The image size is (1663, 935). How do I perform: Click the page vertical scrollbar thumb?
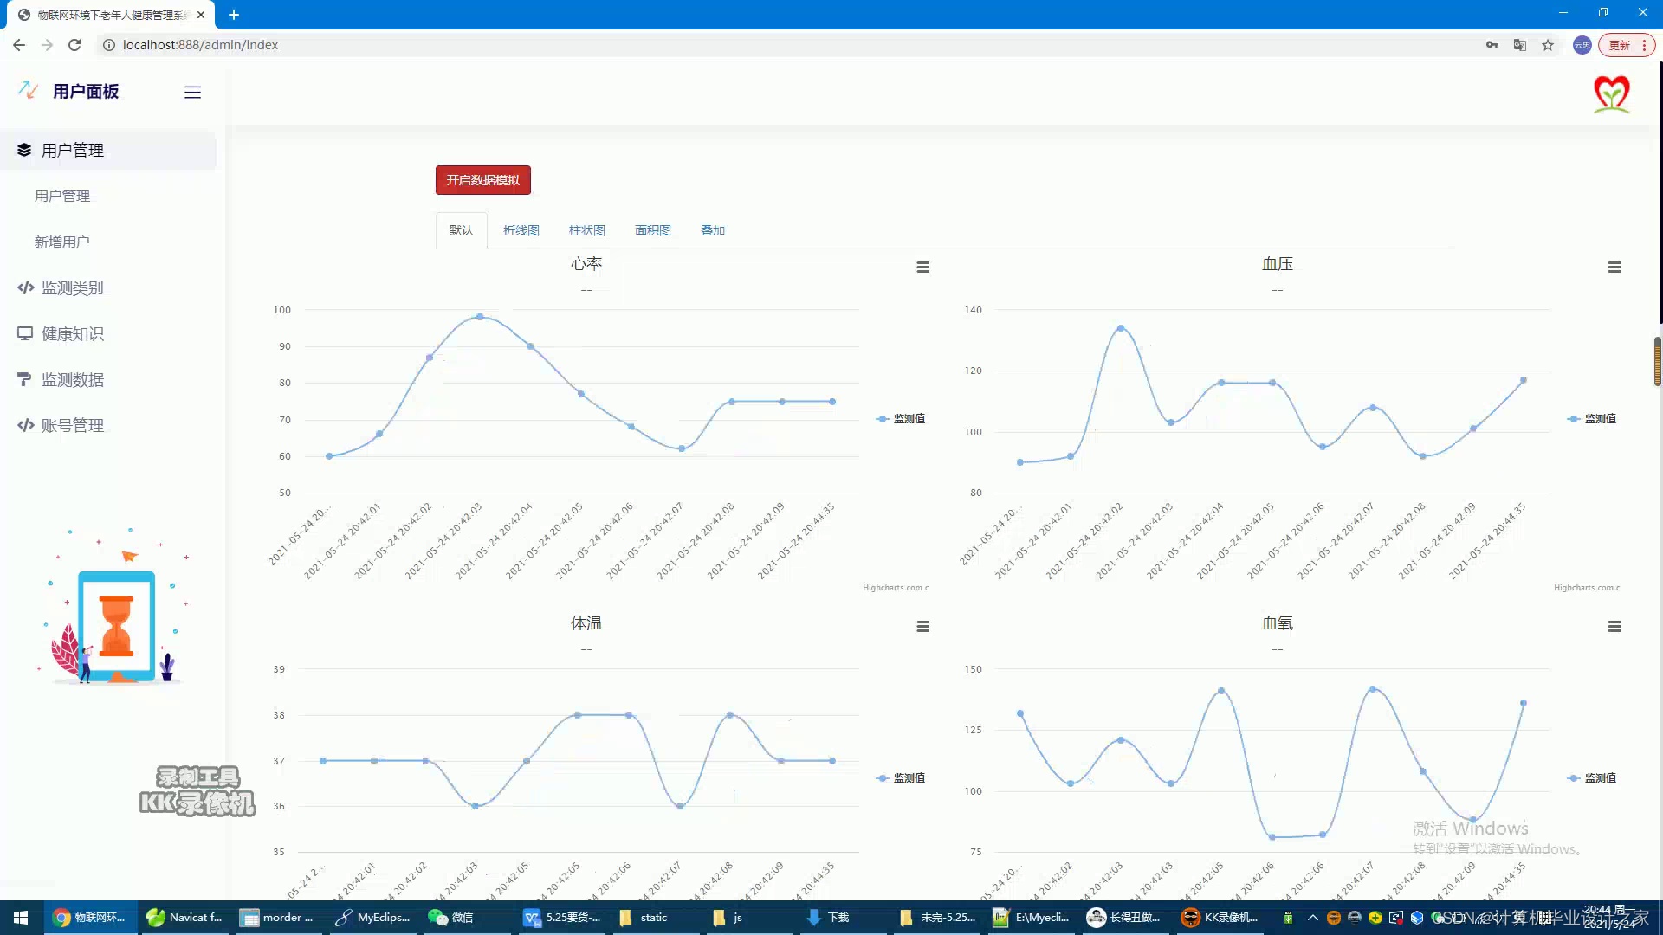(x=1657, y=361)
